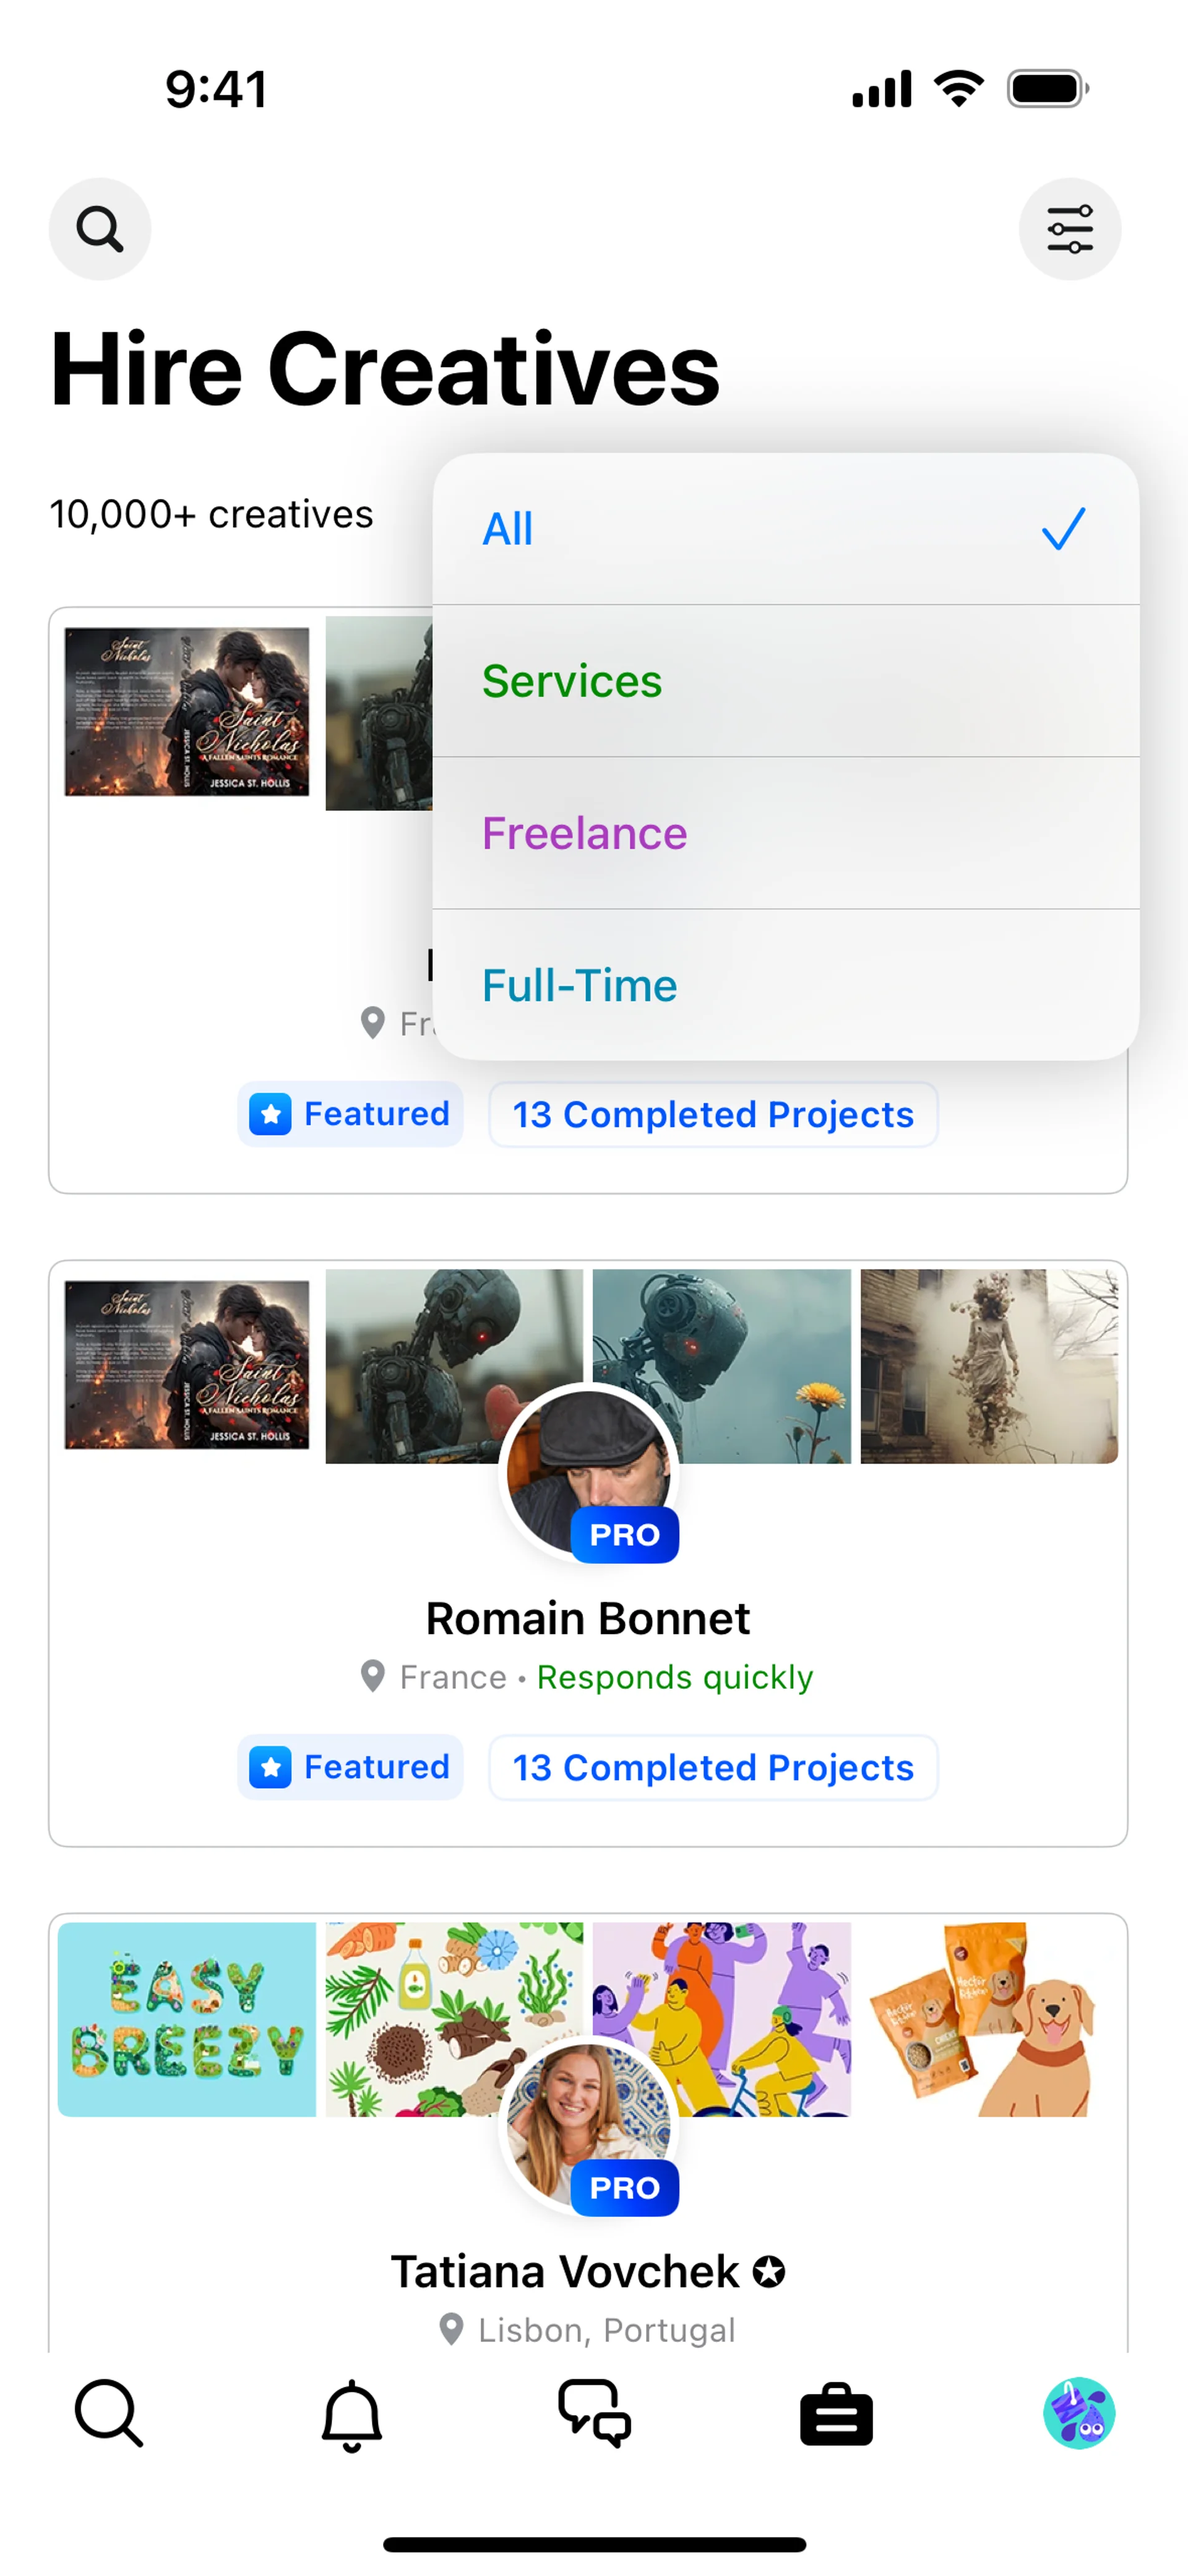Open Romain Bonnet's profile name
The width and height of the screenshot is (1188, 2576).
pos(588,1618)
